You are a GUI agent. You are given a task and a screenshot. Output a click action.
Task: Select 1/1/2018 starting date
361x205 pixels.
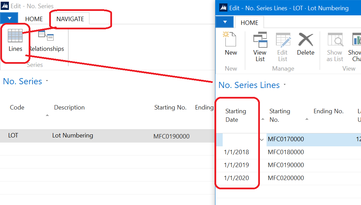236,152
